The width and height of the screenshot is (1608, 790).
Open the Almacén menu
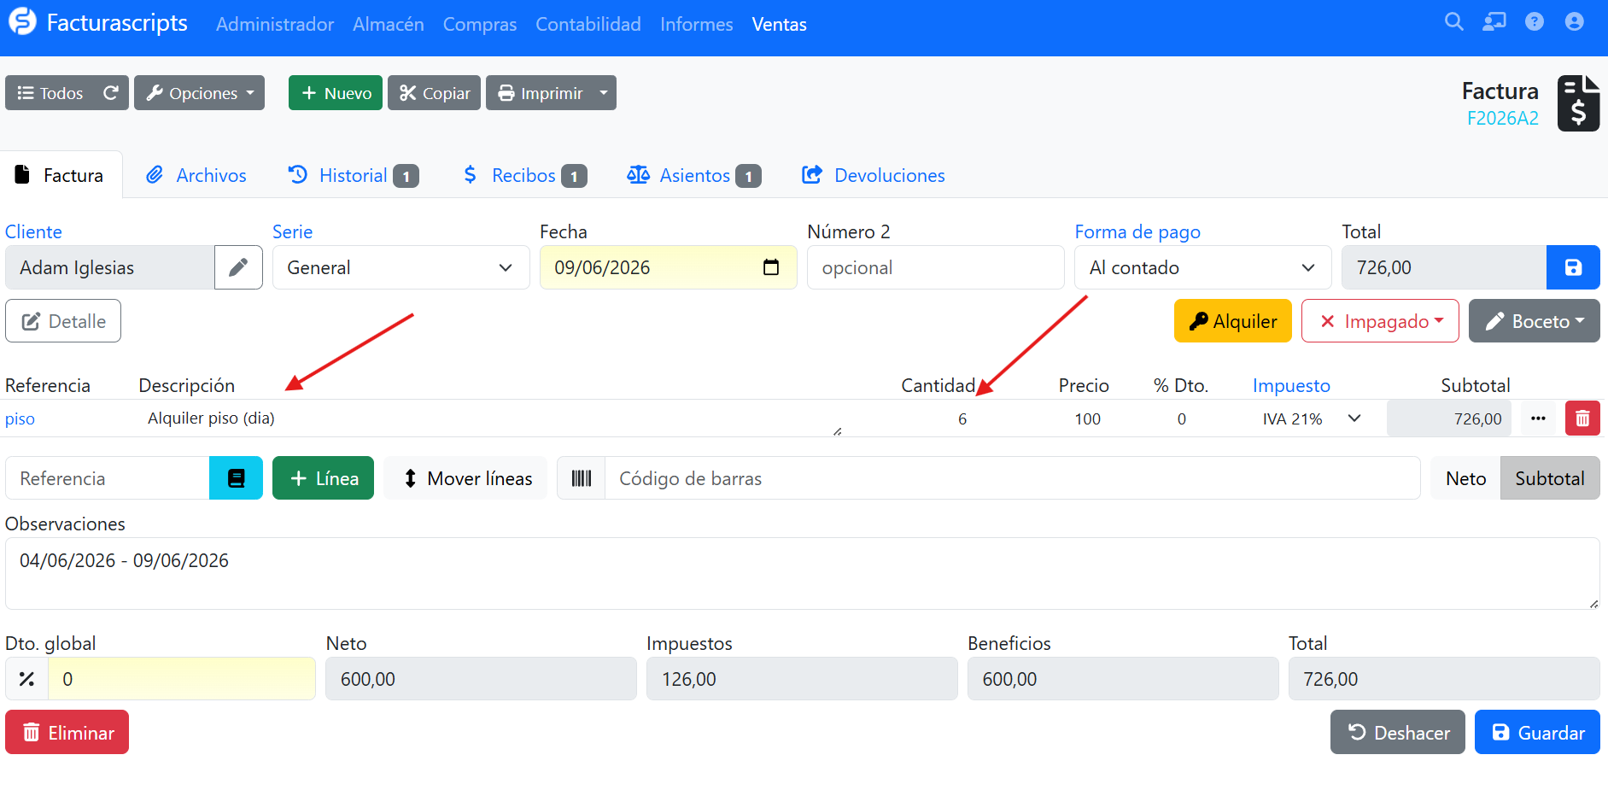pos(389,24)
